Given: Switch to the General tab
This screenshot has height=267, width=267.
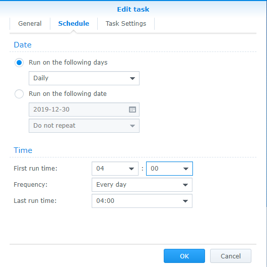Looking at the screenshot, I should (x=30, y=24).
